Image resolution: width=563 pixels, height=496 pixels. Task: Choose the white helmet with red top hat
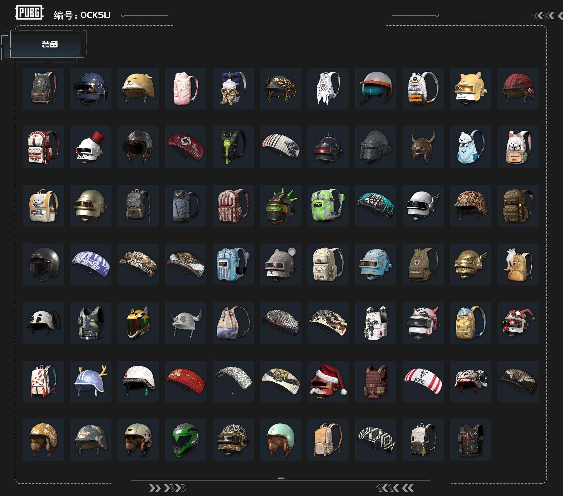click(91, 147)
